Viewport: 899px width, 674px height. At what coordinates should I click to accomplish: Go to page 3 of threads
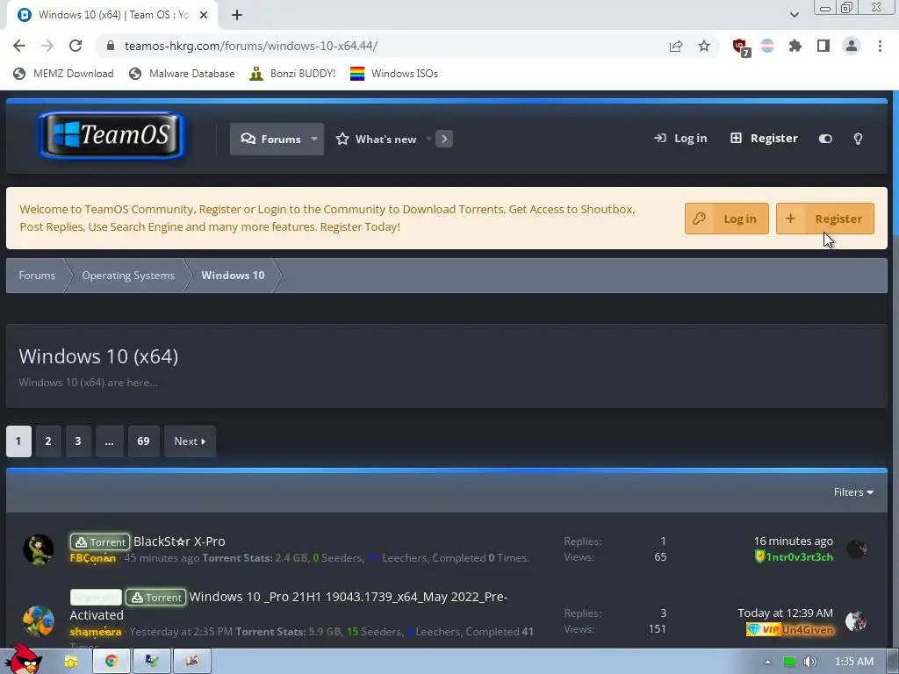point(78,441)
